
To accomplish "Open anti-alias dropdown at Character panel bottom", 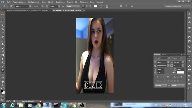I will pyautogui.click(x=178, y=85).
